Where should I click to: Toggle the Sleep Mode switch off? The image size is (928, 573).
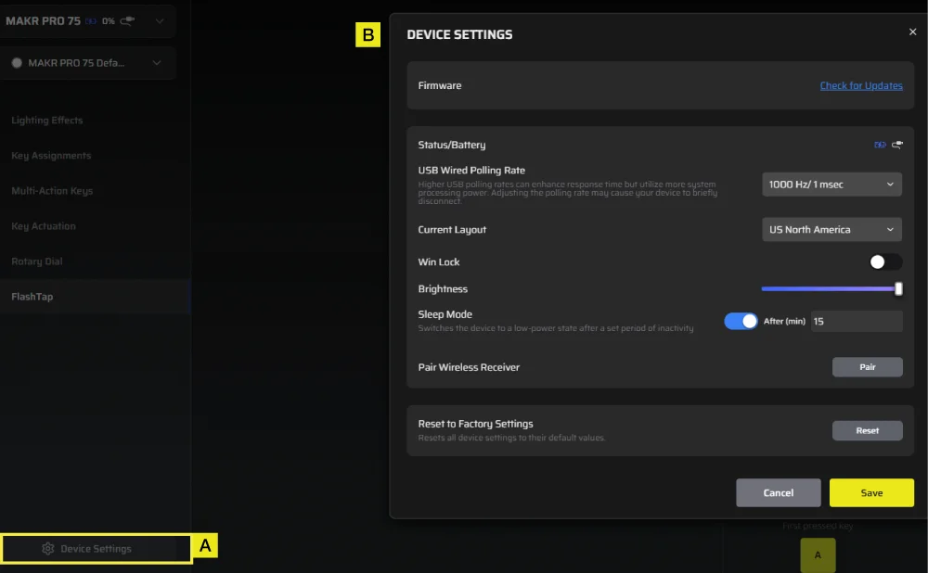[x=740, y=320]
